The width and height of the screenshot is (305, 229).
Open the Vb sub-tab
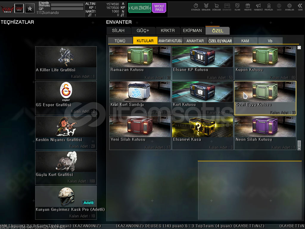[x=270, y=41]
